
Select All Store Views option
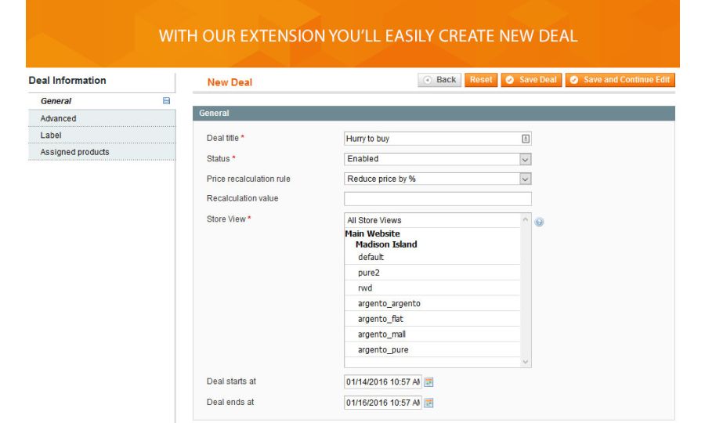click(374, 221)
